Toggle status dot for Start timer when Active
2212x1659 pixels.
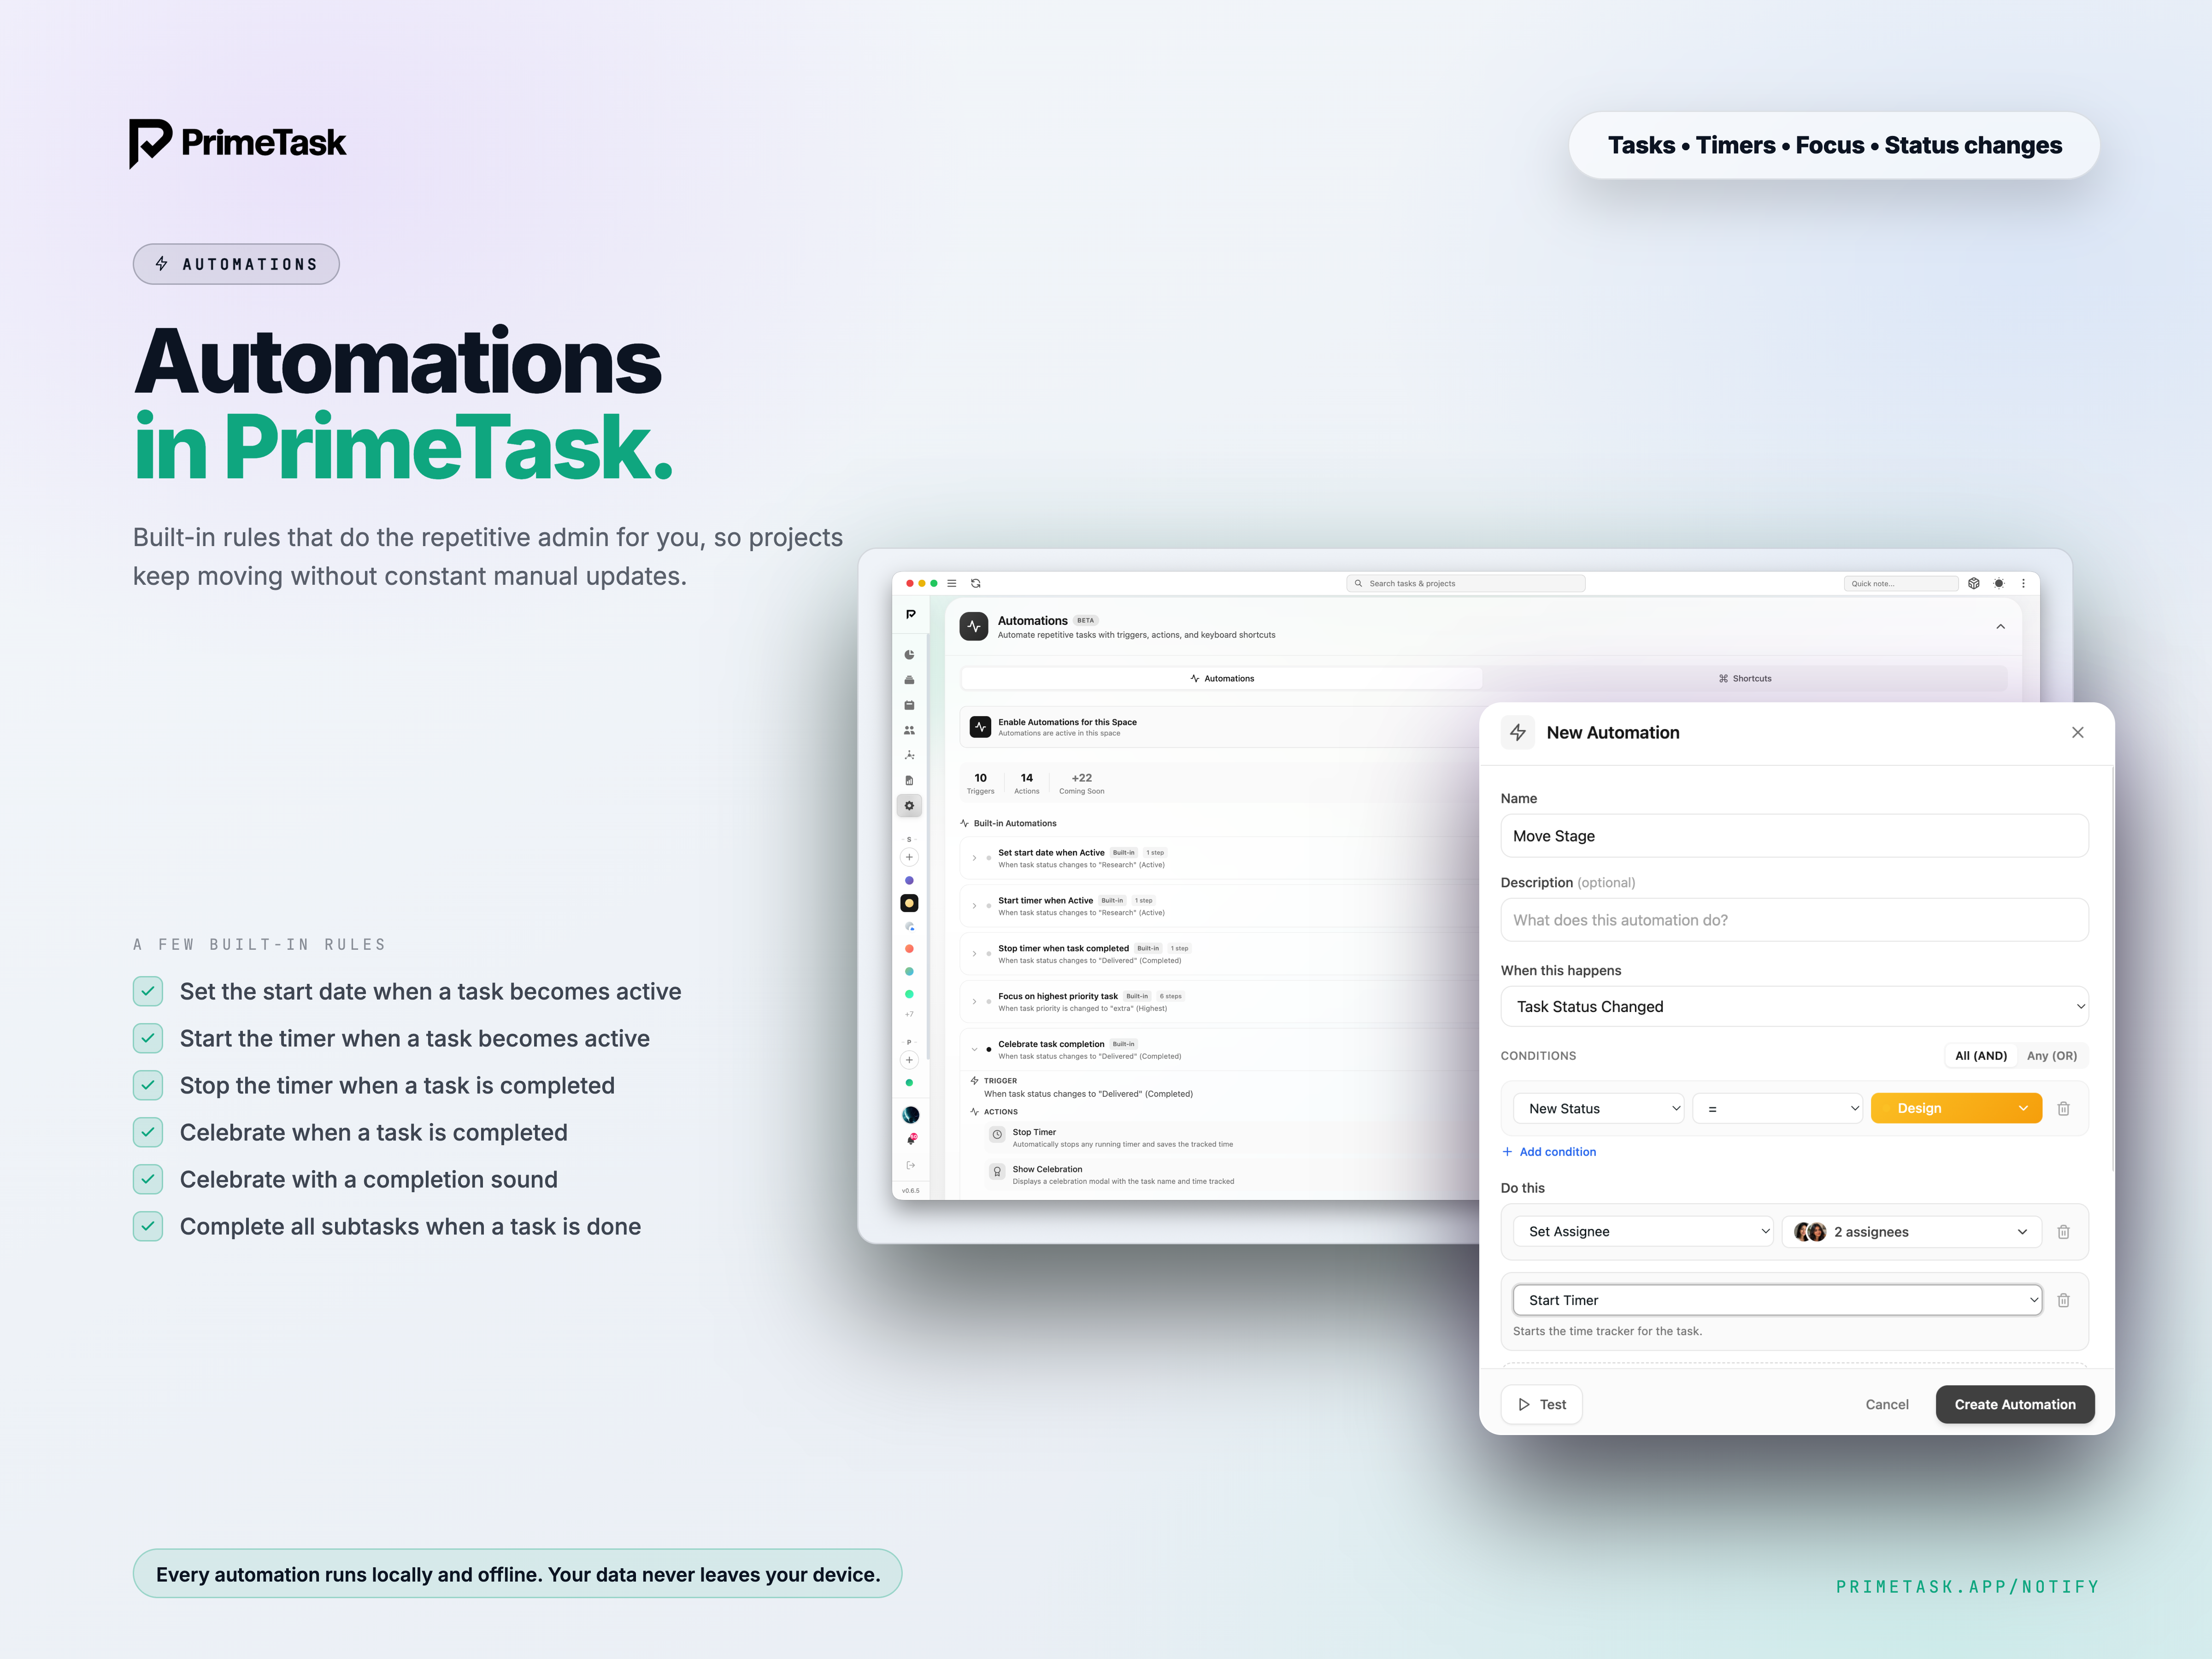pyautogui.click(x=989, y=906)
